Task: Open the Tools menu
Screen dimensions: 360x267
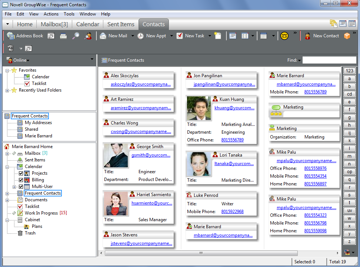Action: [69, 14]
